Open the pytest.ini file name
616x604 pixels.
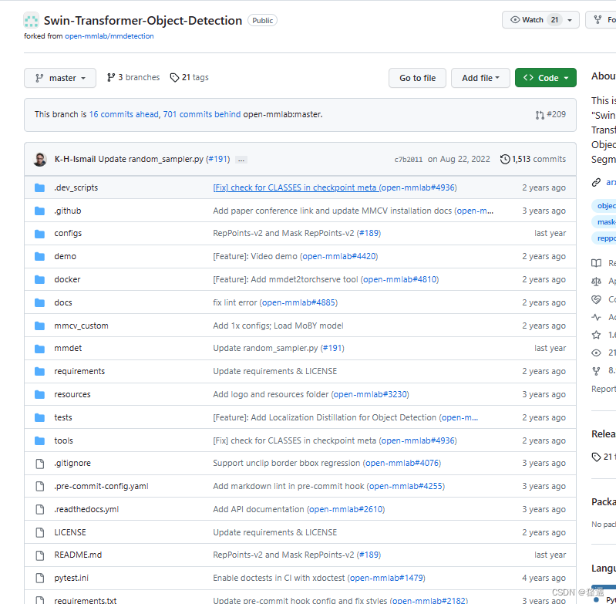pos(71,578)
